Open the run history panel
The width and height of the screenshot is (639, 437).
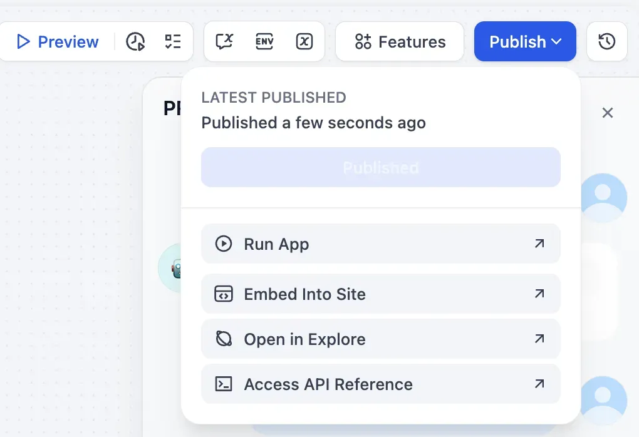coord(135,41)
